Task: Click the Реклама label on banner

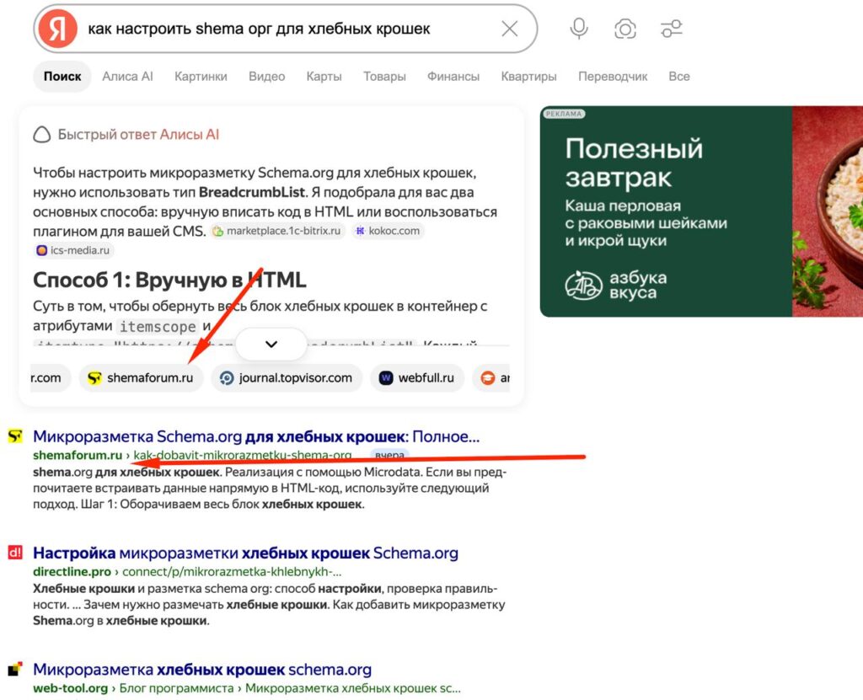Action: [x=564, y=114]
